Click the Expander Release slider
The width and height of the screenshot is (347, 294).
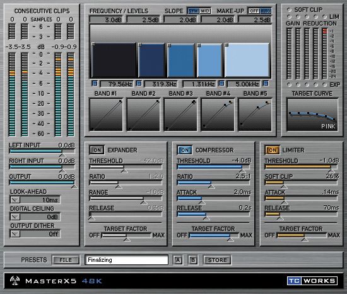[x=126, y=214]
